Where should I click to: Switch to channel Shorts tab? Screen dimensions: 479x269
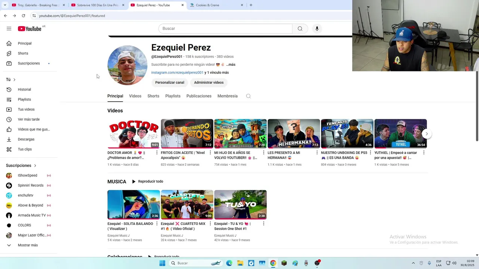click(153, 96)
